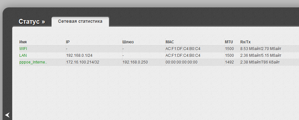Click the IP column header
The image size is (299, 120).
[68, 42]
